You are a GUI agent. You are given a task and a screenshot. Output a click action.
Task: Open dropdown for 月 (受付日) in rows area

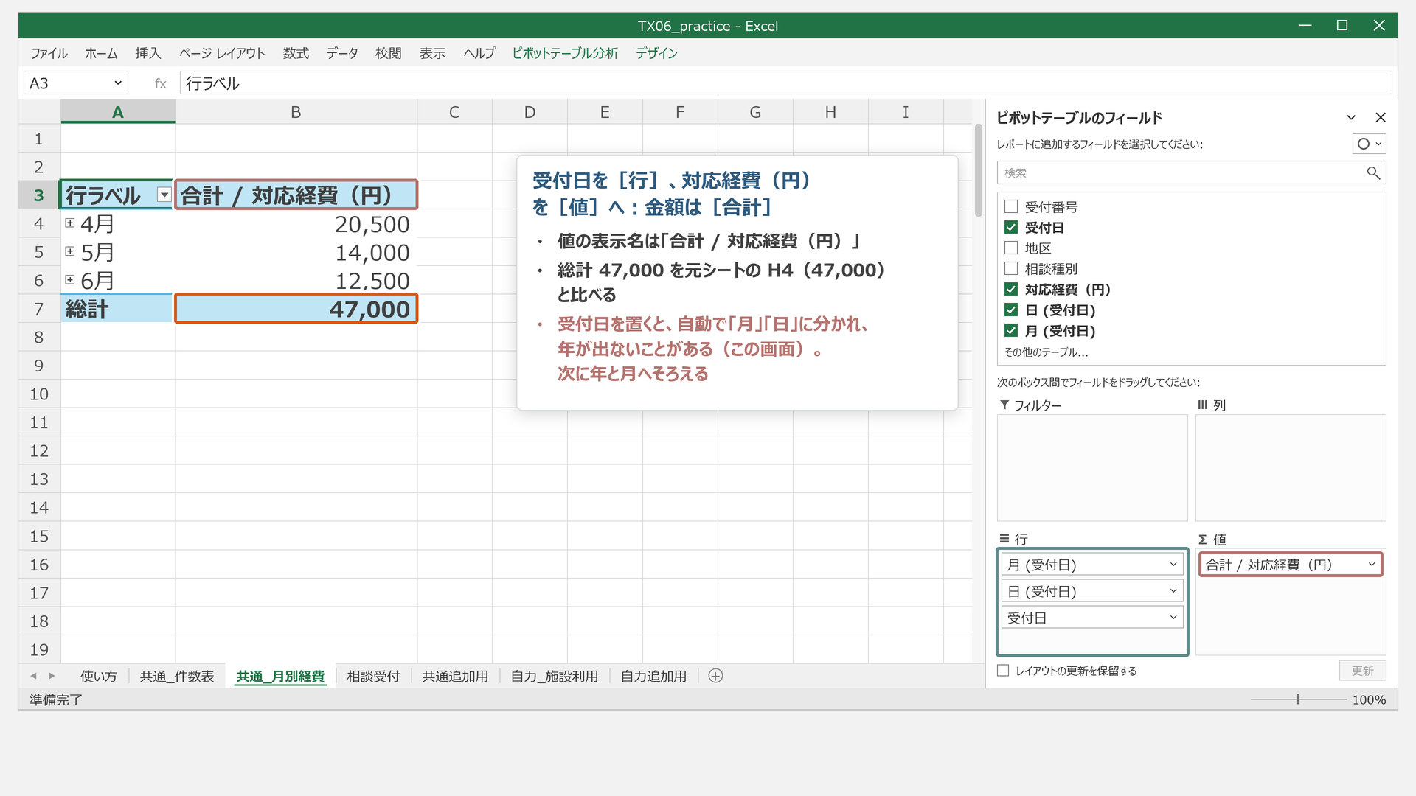click(1173, 565)
